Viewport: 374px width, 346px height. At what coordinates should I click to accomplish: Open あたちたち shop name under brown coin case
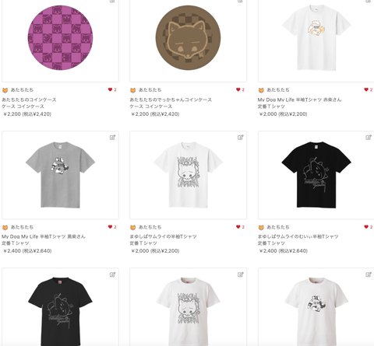(150, 90)
